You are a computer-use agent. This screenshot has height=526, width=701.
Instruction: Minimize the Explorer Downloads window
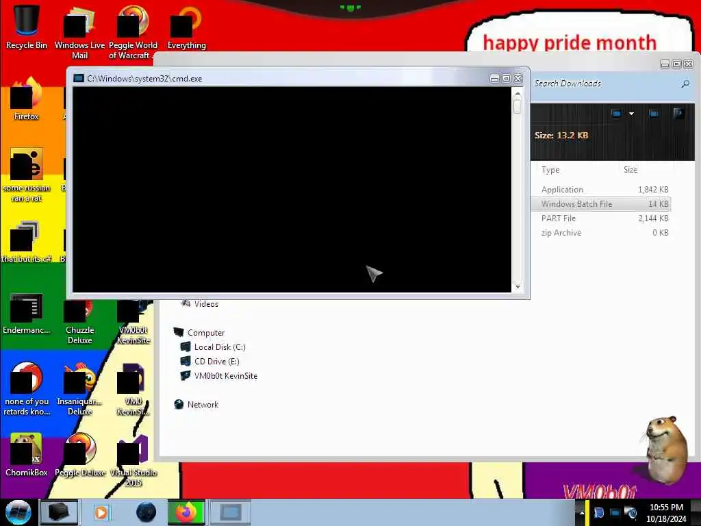coord(665,64)
